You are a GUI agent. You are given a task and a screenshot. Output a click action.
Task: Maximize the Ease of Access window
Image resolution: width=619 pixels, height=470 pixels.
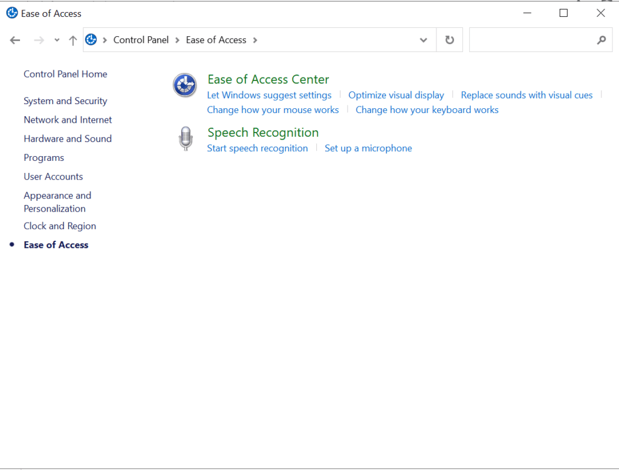tap(563, 13)
